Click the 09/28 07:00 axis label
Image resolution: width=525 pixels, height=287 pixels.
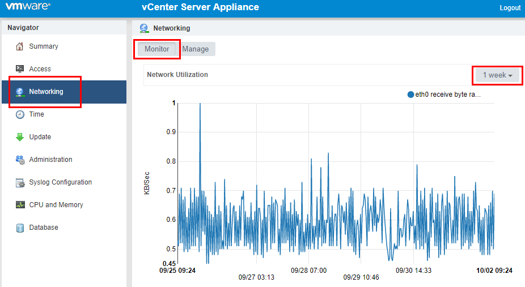(x=308, y=271)
